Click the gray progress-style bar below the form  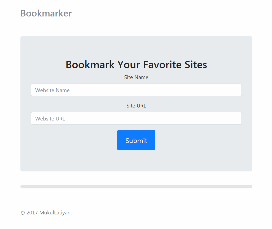coord(136,186)
